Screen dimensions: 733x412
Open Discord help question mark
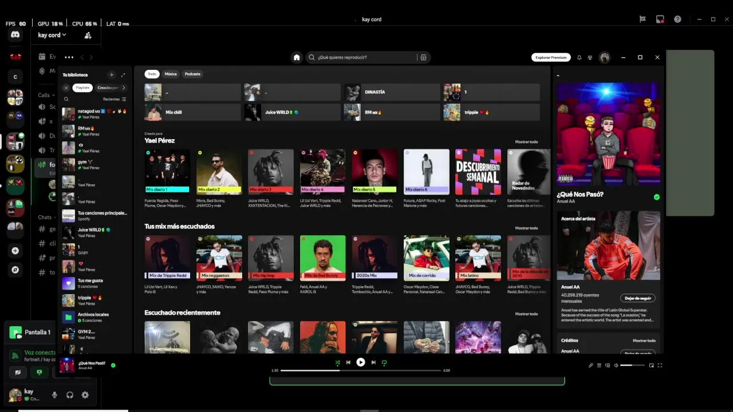click(677, 19)
